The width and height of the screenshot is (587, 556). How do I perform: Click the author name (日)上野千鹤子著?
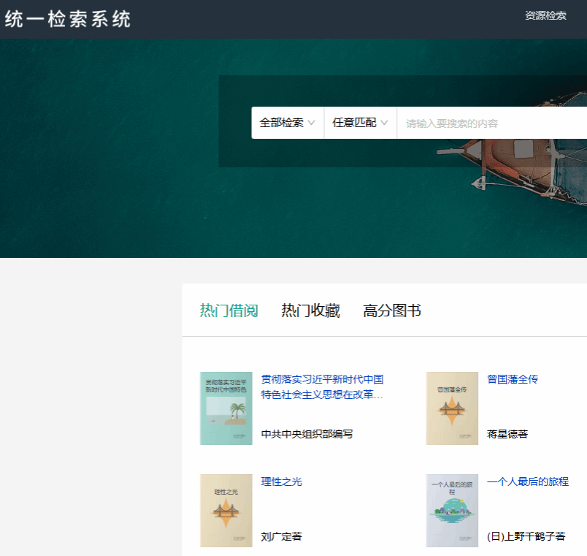(x=526, y=536)
